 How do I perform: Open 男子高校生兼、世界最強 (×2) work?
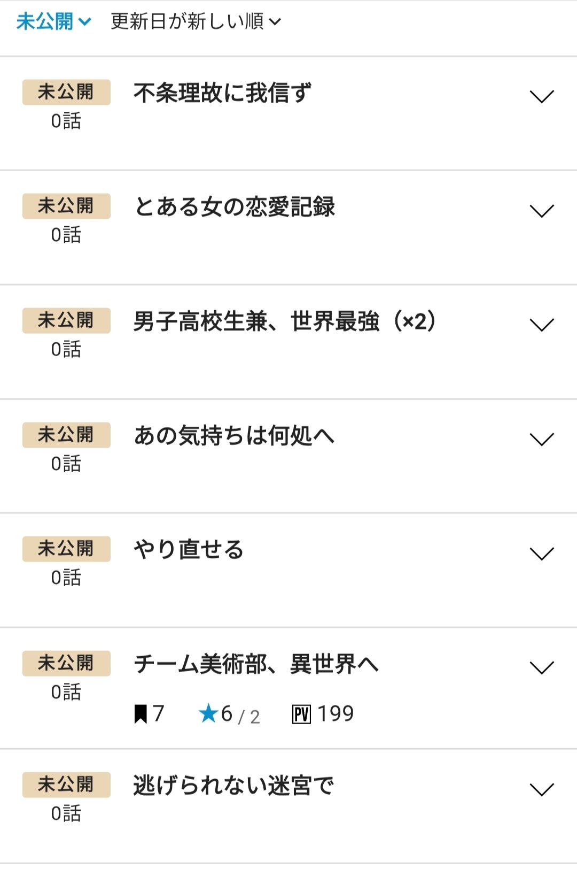click(285, 321)
